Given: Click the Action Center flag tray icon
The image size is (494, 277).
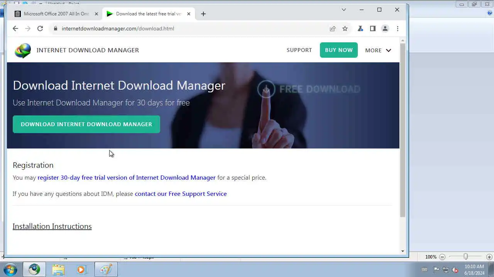Looking at the screenshot, I should click(x=436, y=270).
